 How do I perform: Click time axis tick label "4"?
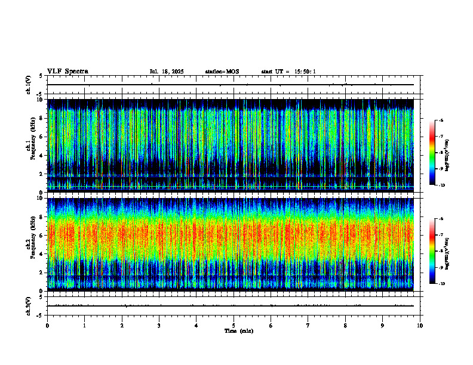[196, 326]
